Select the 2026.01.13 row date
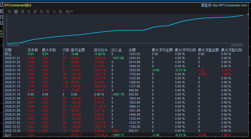 pos(12,82)
